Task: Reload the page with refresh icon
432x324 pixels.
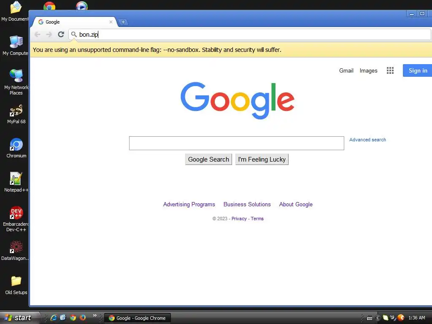Action: tap(61, 34)
